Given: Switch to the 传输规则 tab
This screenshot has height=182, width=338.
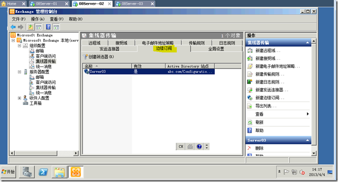Looking at the screenshot, I should [196, 43].
